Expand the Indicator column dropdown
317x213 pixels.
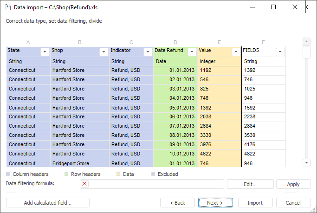148,52
